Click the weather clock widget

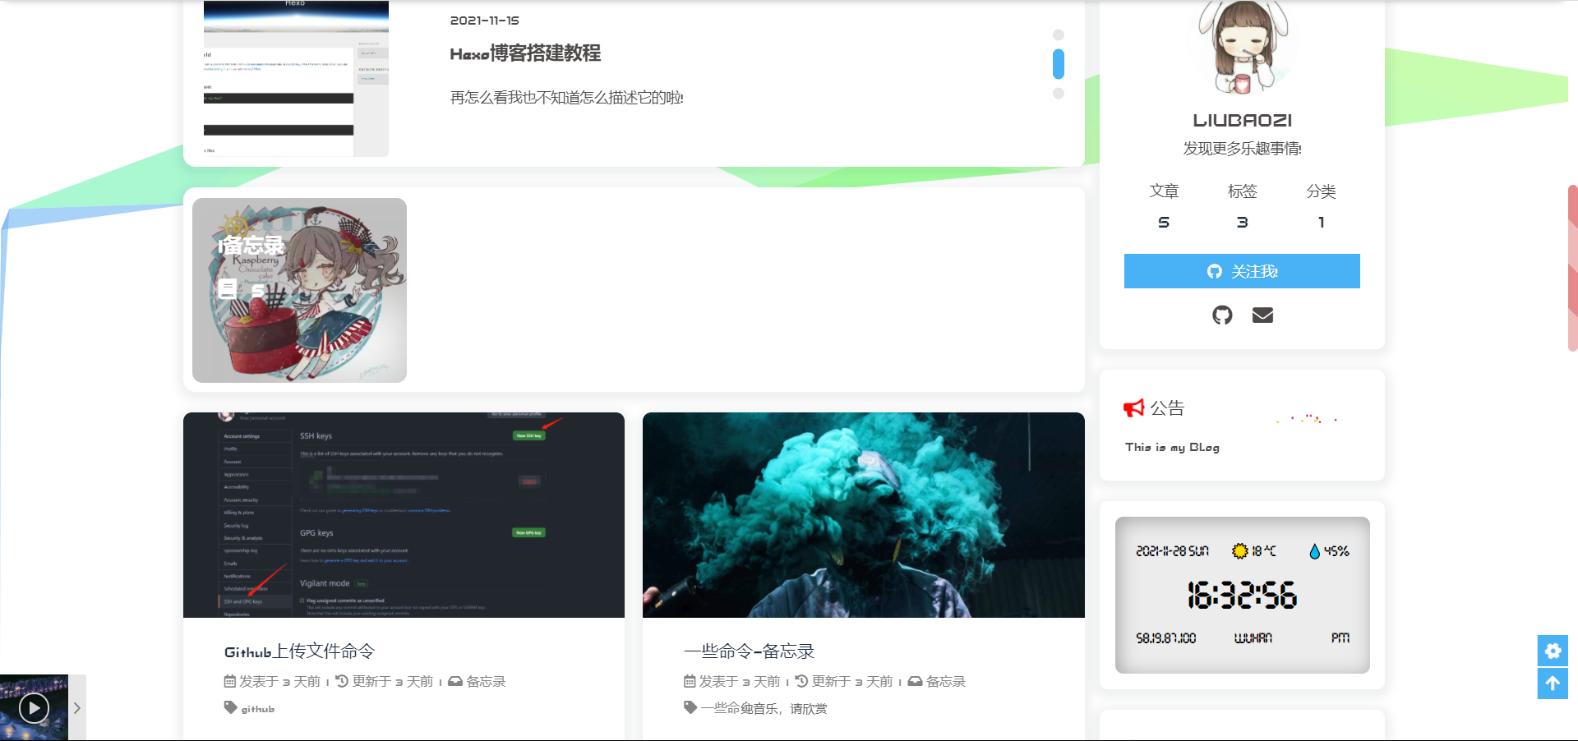click(x=1242, y=595)
